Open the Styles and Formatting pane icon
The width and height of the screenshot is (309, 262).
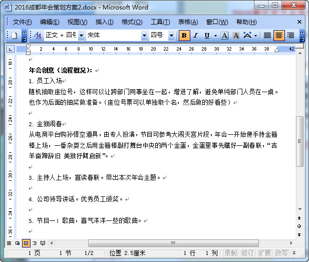pyautogui.click(x=38, y=36)
